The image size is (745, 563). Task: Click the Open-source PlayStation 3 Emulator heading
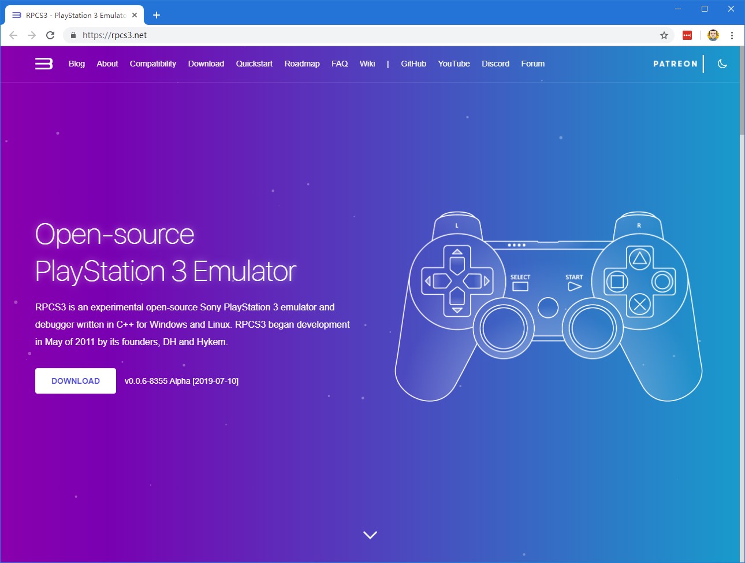pyautogui.click(x=166, y=253)
